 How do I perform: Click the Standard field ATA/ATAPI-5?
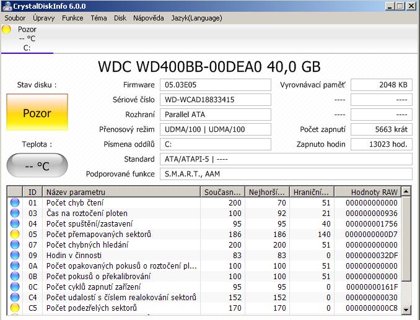(286, 159)
